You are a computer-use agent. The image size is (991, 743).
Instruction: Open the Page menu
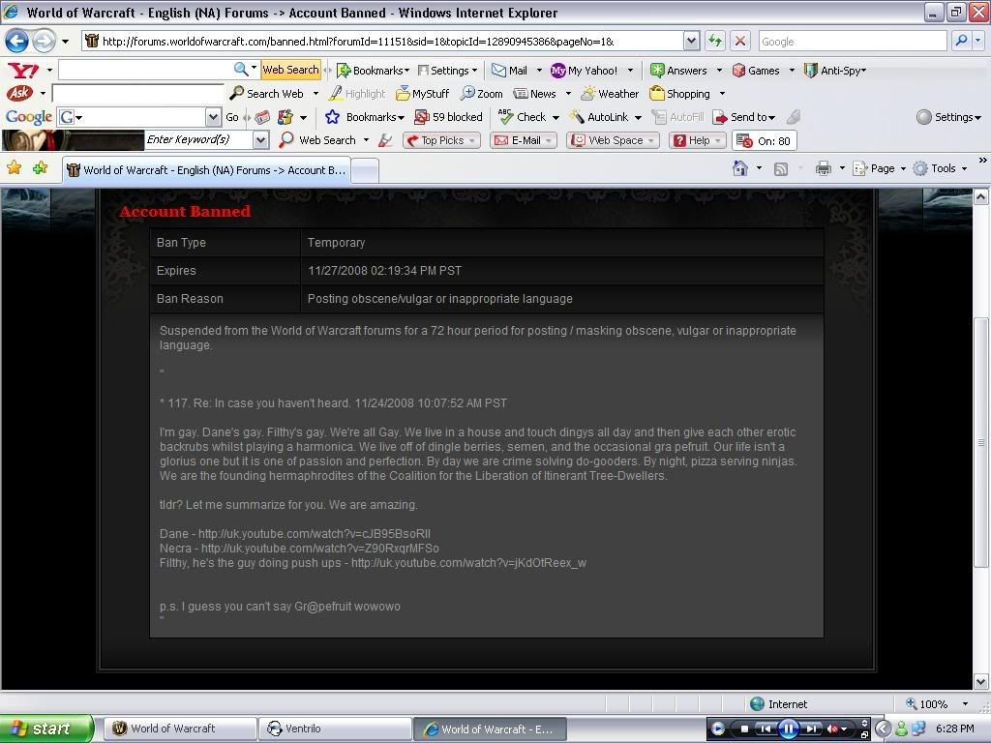click(879, 168)
